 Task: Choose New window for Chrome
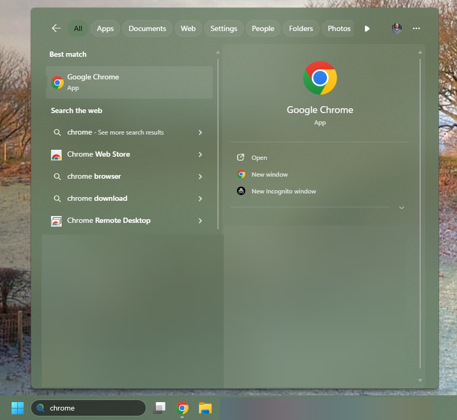pyautogui.click(x=270, y=175)
